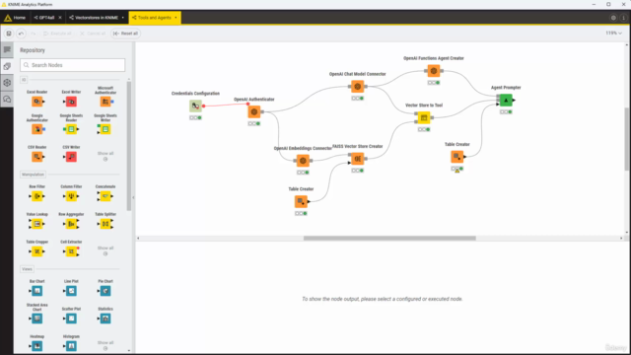Image resolution: width=631 pixels, height=355 pixels.
Task: Select the Excel Writer node in repository
Action: [x=71, y=102]
